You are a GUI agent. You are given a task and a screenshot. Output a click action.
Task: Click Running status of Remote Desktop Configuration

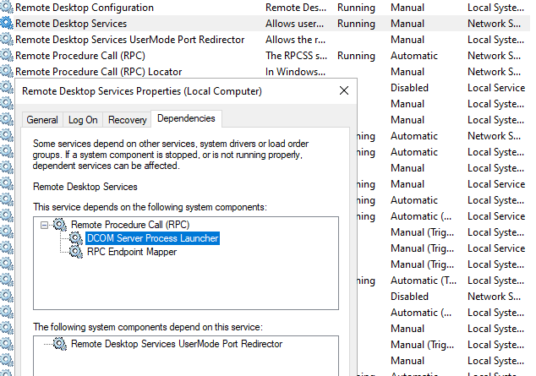(356, 8)
